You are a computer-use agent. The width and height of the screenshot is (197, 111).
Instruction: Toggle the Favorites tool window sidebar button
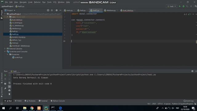click(x=2, y=92)
